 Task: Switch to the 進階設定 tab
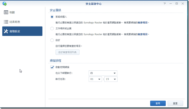22,31
